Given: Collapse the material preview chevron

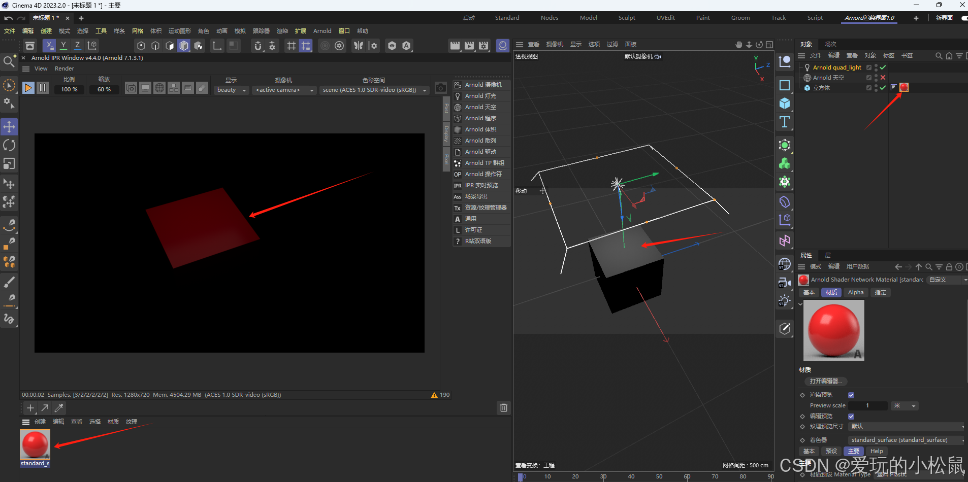Looking at the screenshot, I should click(800, 304).
